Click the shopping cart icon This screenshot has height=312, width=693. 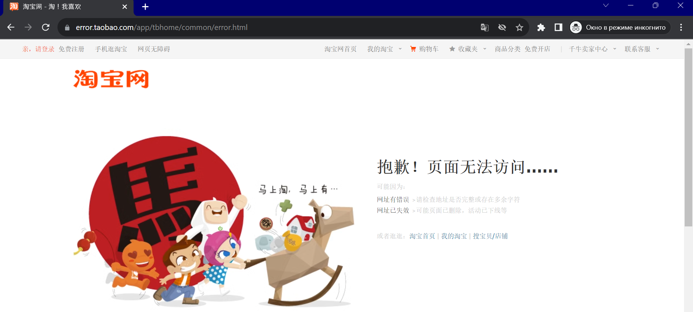click(413, 49)
